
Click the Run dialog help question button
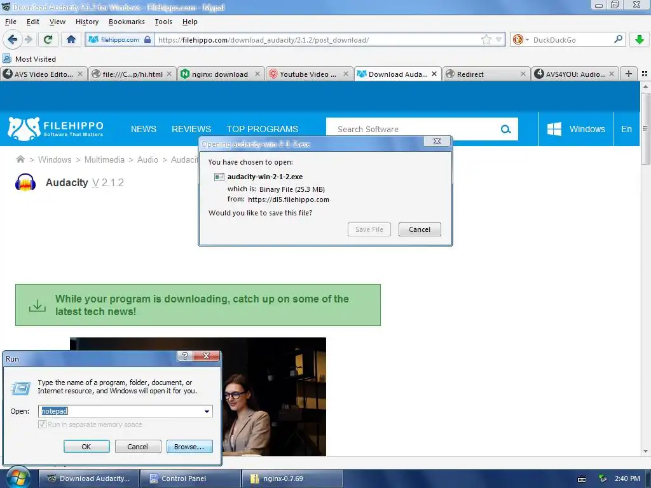(x=185, y=356)
